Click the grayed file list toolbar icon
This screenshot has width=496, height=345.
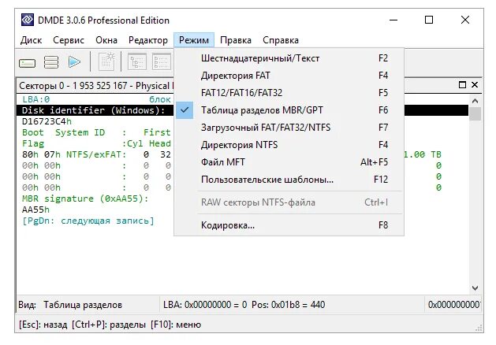162,62
